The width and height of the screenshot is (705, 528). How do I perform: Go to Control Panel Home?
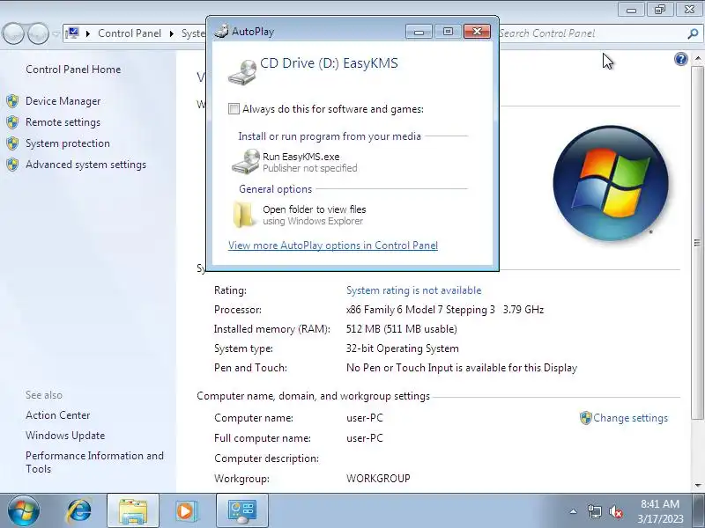pyautogui.click(x=73, y=70)
